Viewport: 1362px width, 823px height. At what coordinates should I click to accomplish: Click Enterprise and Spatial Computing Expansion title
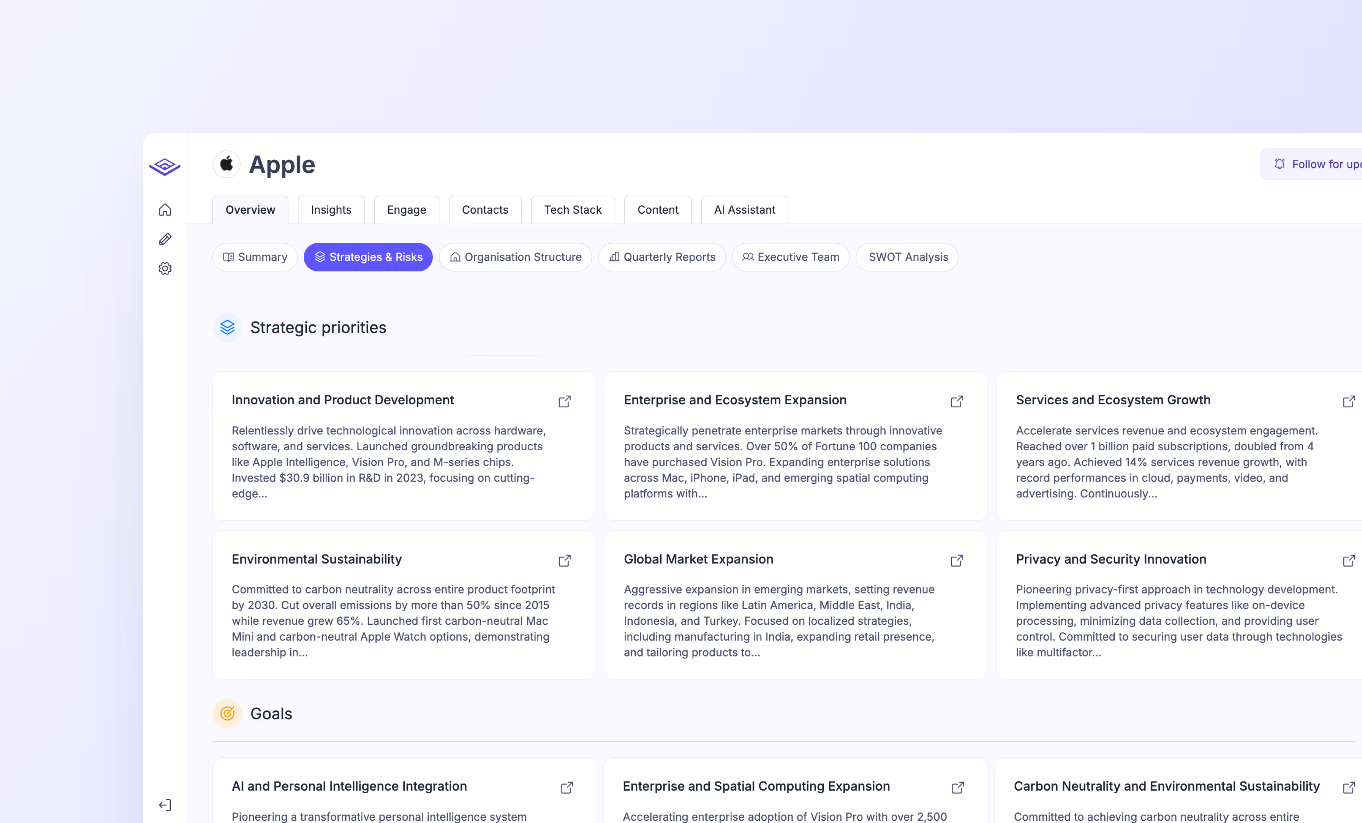(756, 786)
